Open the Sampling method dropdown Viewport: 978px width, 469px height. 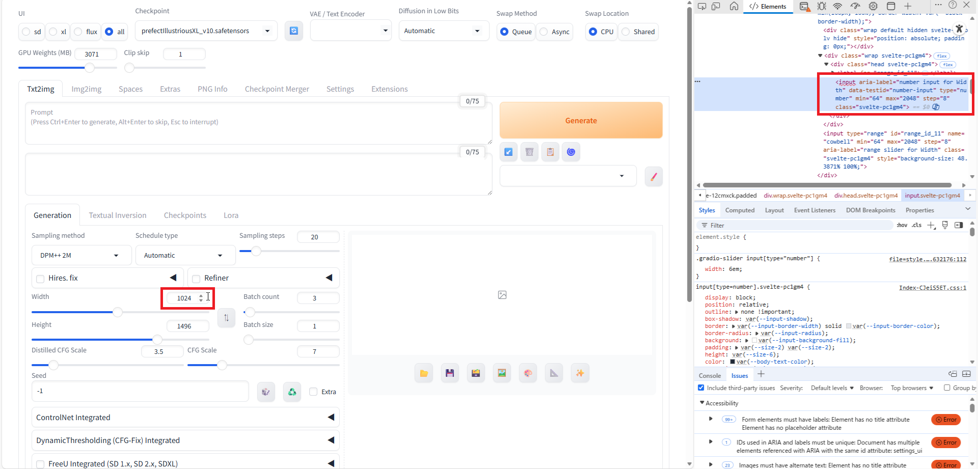point(81,256)
